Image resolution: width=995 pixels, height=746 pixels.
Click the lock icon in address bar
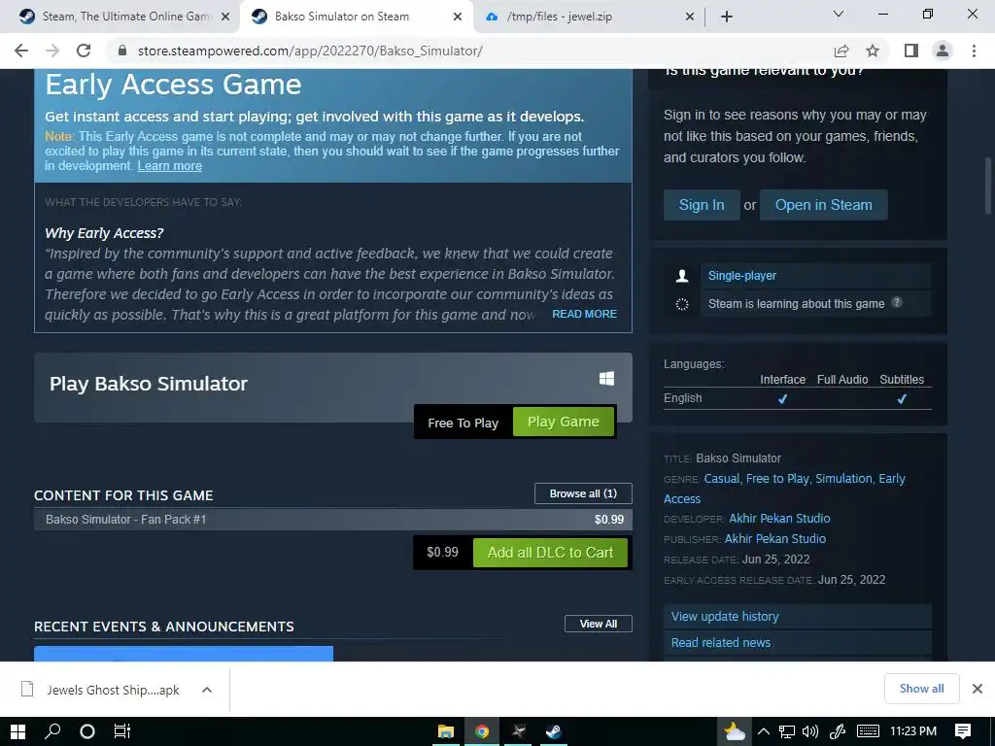[122, 51]
